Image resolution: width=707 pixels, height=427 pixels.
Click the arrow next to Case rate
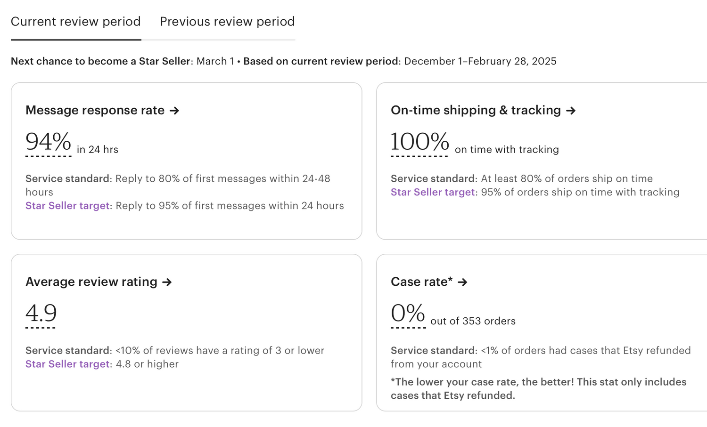tap(462, 282)
